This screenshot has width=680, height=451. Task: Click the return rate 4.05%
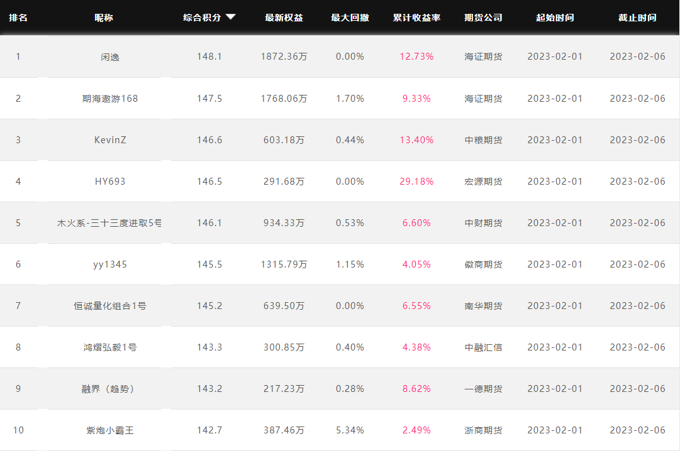pyautogui.click(x=417, y=264)
